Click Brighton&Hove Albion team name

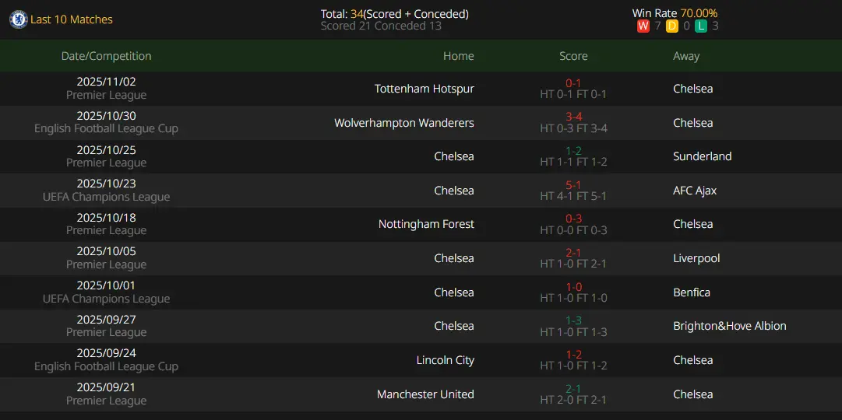coord(729,326)
